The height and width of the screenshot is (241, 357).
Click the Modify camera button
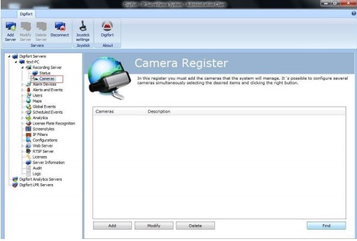pos(153,226)
